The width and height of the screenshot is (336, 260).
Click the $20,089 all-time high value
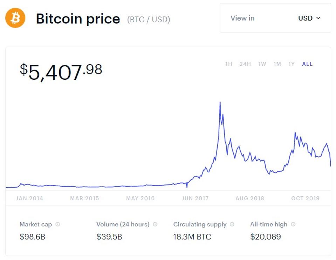[265, 237]
